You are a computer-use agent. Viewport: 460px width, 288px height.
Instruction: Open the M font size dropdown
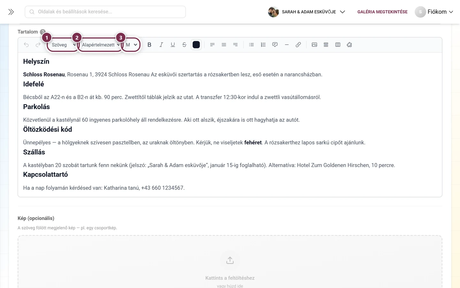point(131,45)
